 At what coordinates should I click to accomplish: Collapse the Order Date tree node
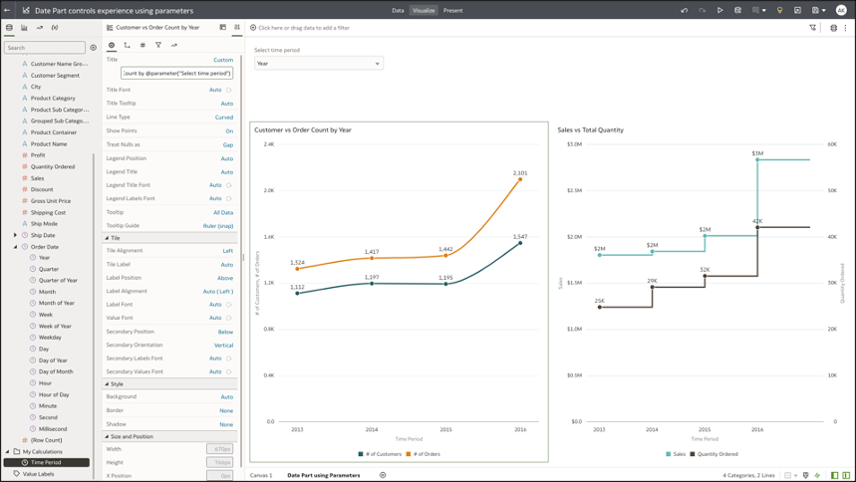(x=15, y=247)
